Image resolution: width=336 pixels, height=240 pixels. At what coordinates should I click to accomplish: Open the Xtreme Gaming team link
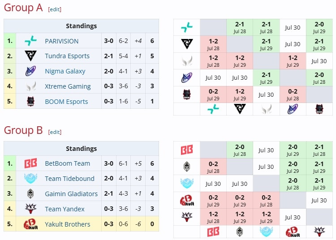point(68,86)
